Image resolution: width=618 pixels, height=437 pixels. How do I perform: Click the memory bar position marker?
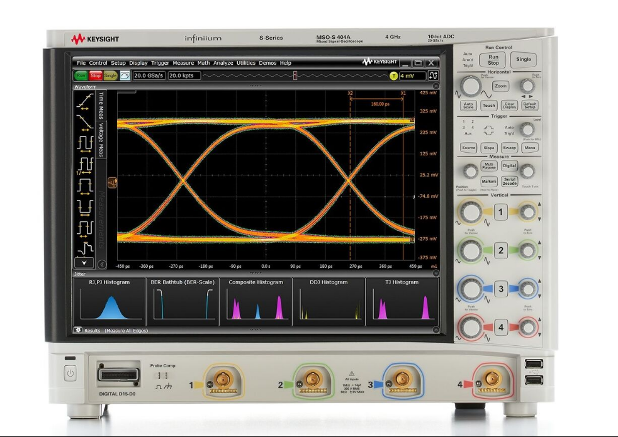click(295, 75)
